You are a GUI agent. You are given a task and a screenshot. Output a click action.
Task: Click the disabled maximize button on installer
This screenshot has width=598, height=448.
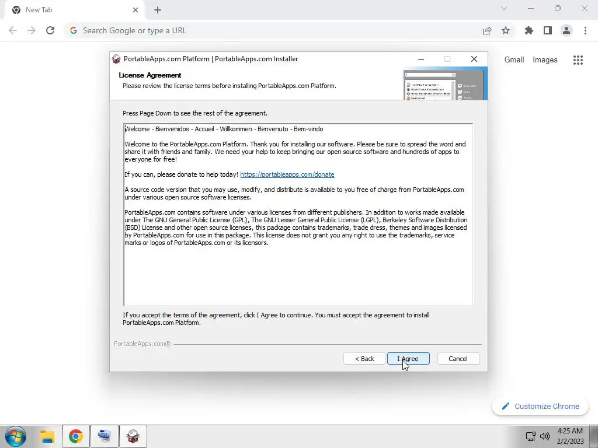pyautogui.click(x=447, y=59)
